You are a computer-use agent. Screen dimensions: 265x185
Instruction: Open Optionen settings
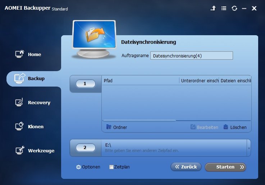click(x=88, y=167)
